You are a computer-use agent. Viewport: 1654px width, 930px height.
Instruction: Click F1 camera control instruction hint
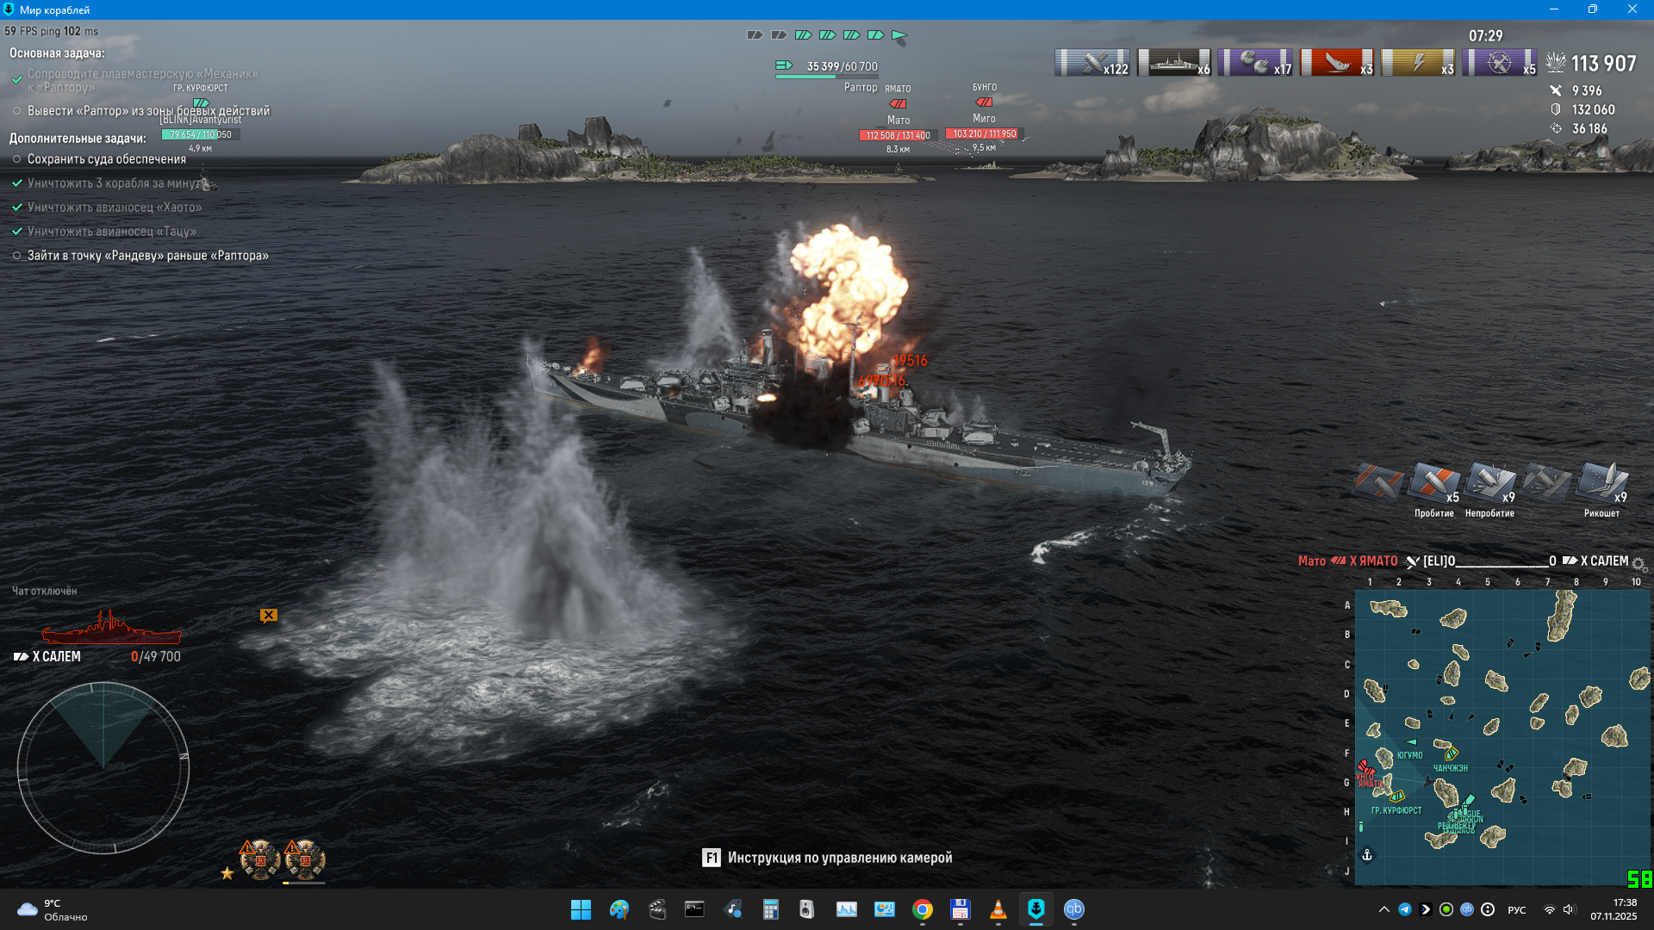(x=827, y=858)
